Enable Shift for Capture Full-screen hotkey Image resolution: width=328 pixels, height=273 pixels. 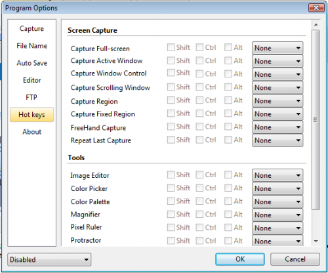[171, 47]
